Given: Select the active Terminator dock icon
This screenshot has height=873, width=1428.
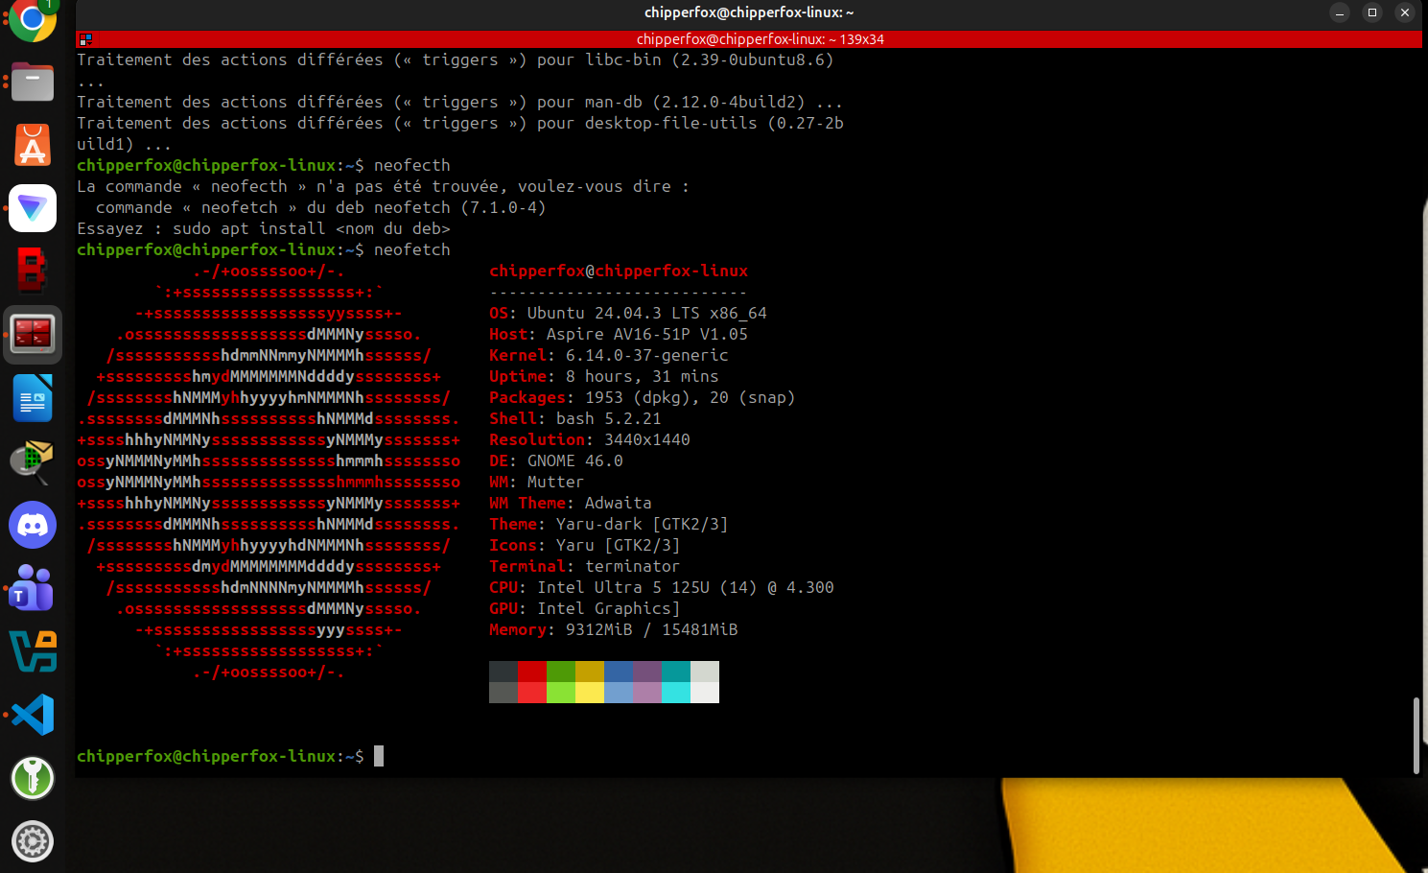Looking at the screenshot, I should pos(32,334).
